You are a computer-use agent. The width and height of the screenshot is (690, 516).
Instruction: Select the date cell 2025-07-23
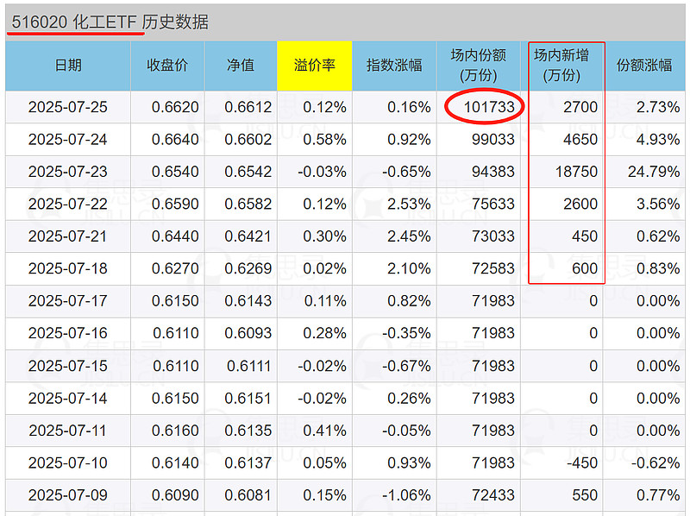coord(68,172)
